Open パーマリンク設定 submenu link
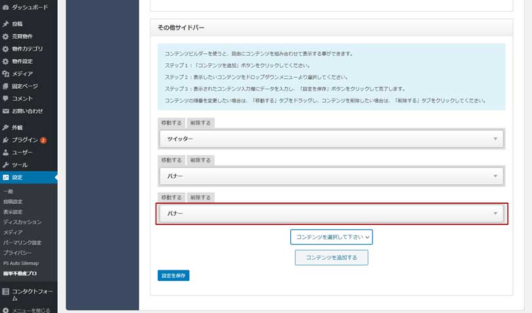 [22, 243]
